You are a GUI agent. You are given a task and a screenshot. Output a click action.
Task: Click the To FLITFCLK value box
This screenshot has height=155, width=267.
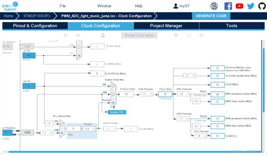[97, 73]
